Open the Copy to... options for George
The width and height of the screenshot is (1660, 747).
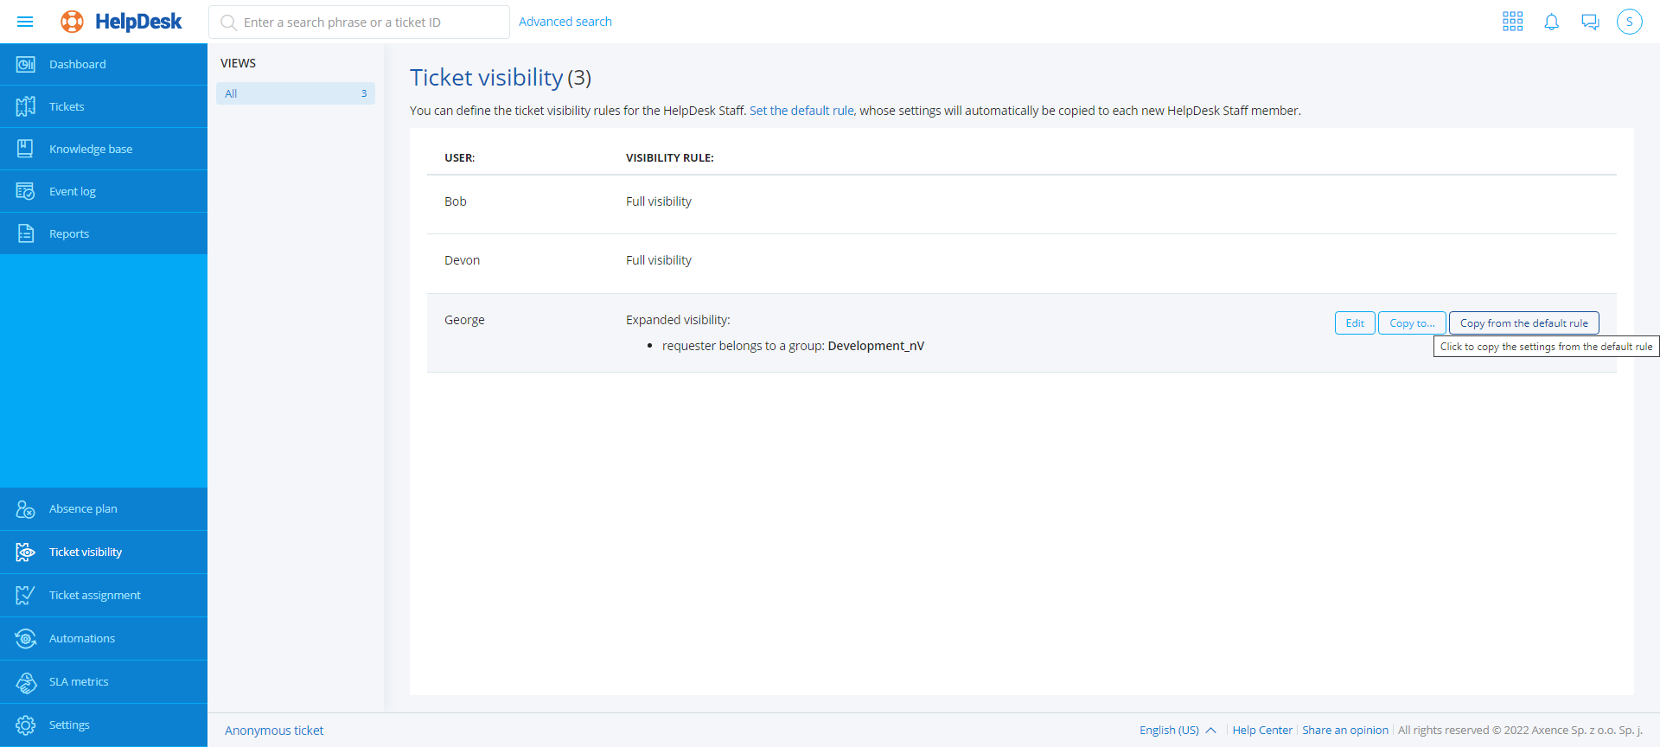pos(1411,323)
